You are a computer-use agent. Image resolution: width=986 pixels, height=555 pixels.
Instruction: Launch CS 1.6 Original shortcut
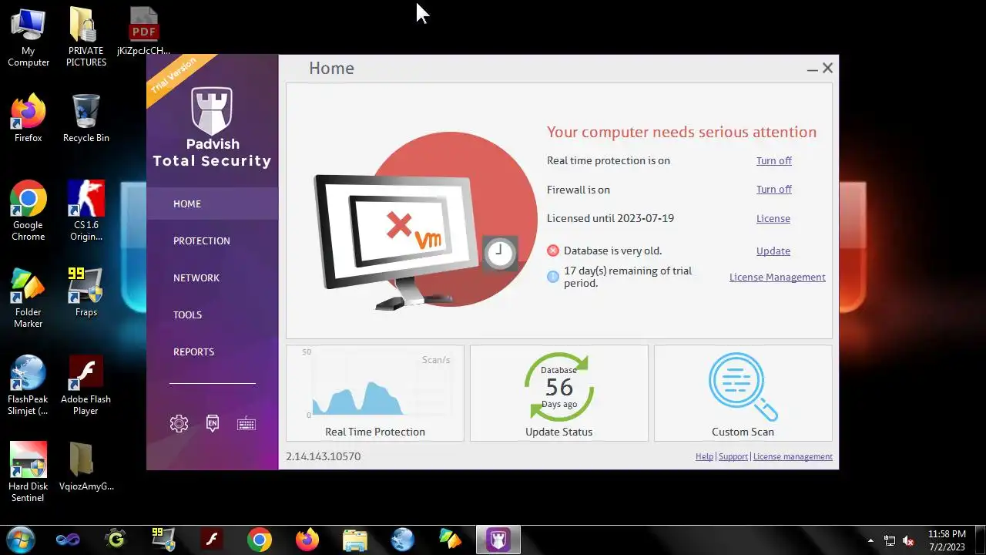(86, 211)
